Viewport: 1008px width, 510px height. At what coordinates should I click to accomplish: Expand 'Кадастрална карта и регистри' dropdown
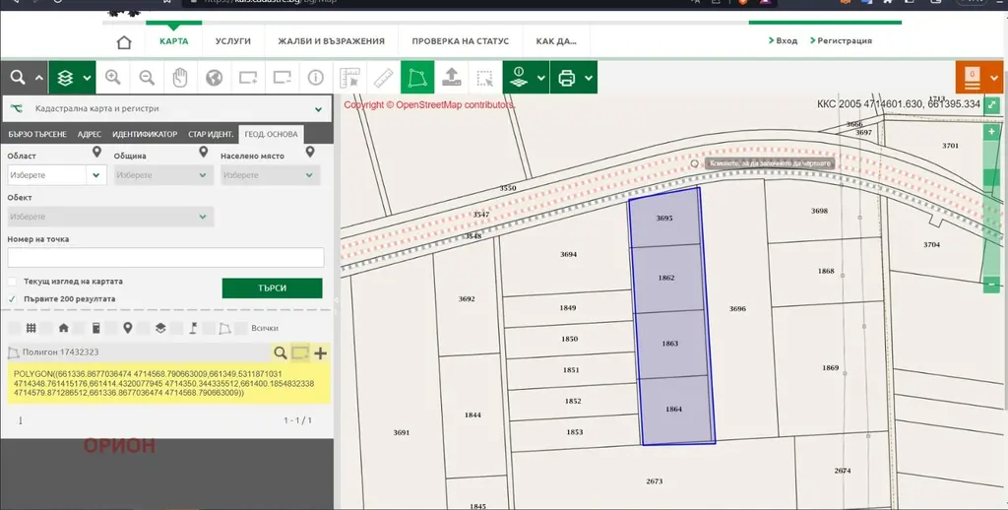[318, 109]
